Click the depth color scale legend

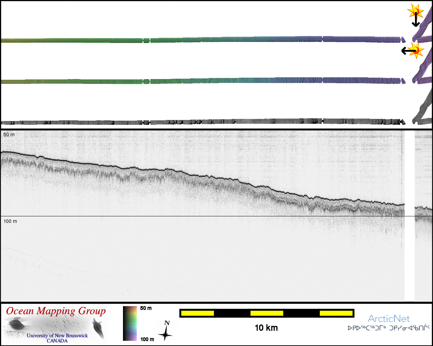(x=130, y=323)
